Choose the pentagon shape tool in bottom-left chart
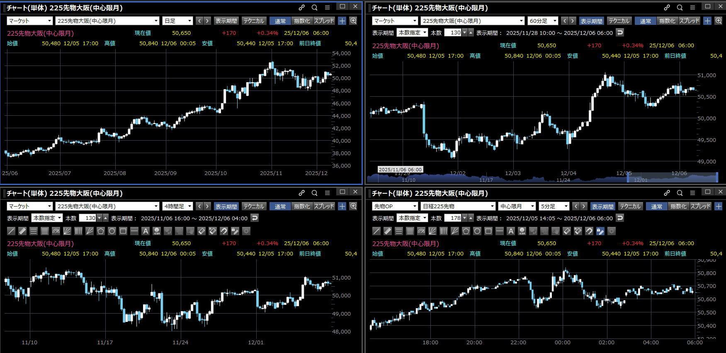Viewport: 726px width, 353px height. (x=101, y=231)
